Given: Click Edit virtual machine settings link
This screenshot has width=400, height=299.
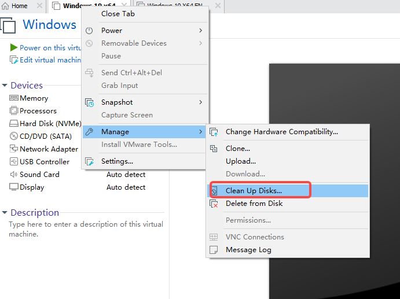Looking at the screenshot, I should [50, 60].
